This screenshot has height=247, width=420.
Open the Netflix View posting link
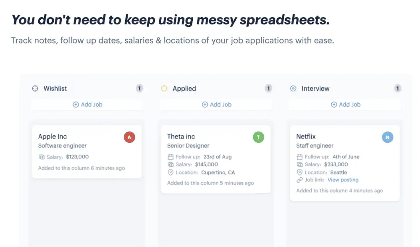click(x=343, y=180)
